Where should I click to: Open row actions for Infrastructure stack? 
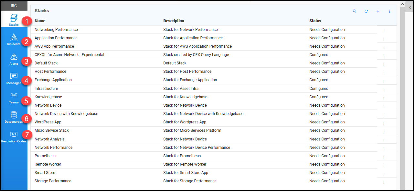383,90
